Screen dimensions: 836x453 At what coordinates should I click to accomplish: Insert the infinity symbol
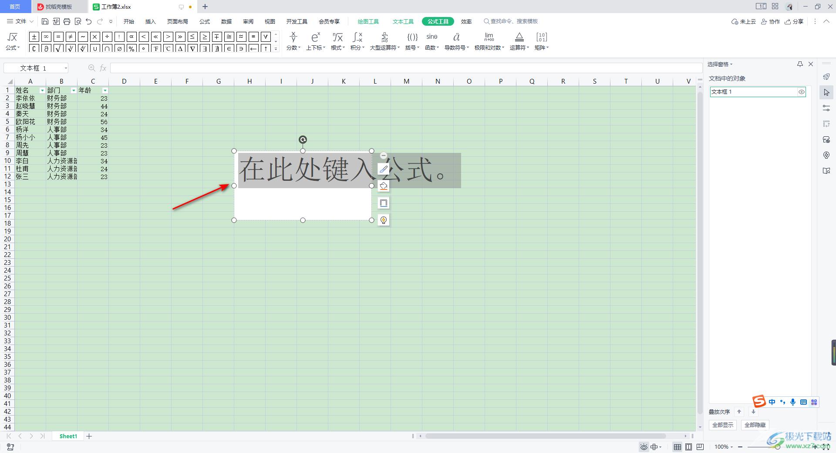tap(46, 37)
